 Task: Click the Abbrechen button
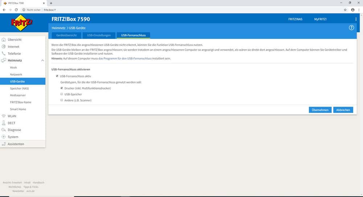(343, 110)
